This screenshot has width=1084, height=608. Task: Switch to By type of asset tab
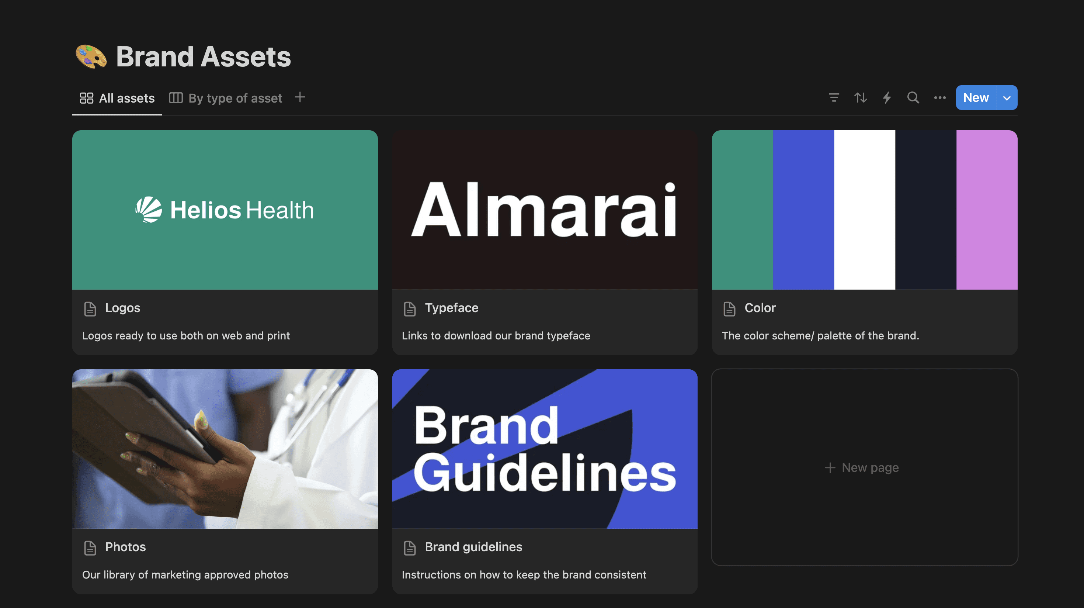(x=226, y=98)
